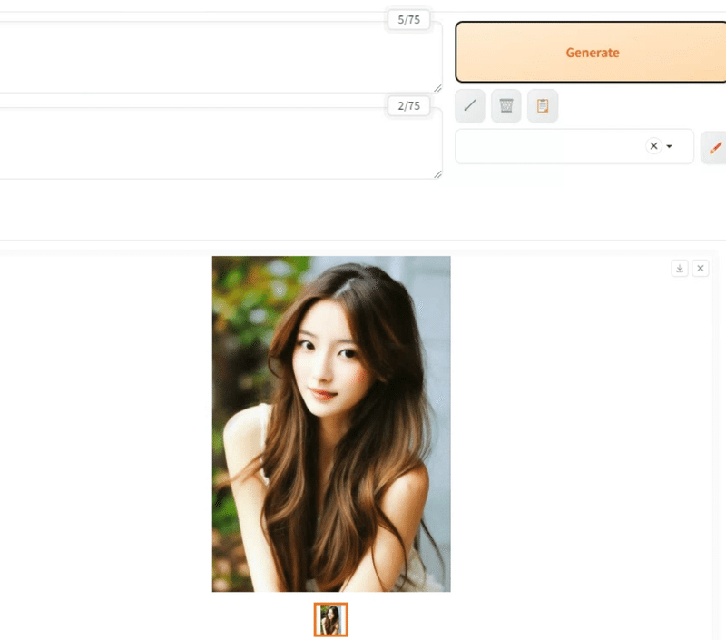Click the 5/75 token counter
Image resolution: width=726 pixels, height=640 pixels.
(408, 20)
